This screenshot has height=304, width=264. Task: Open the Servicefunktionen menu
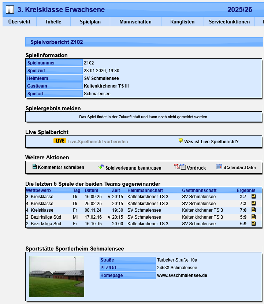pyautogui.click(x=229, y=22)
